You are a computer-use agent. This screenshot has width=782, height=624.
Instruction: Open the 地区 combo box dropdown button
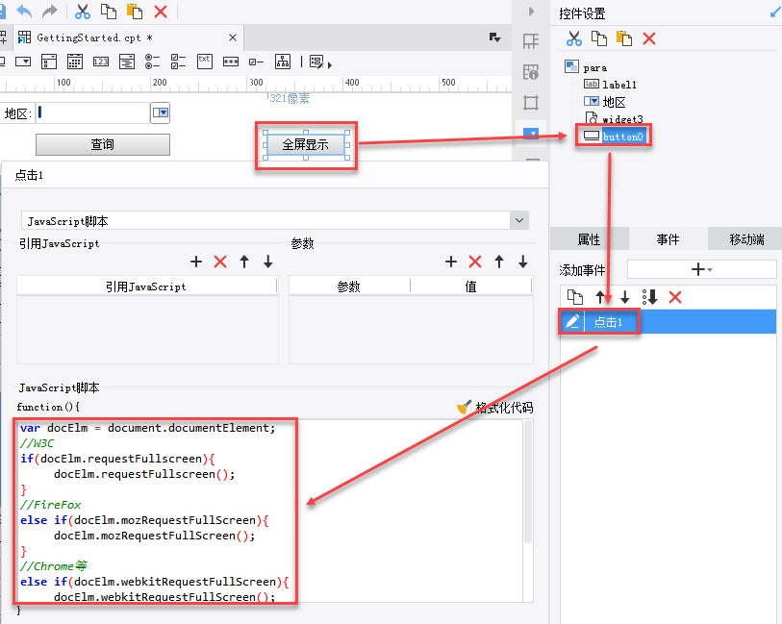[160, 112]
